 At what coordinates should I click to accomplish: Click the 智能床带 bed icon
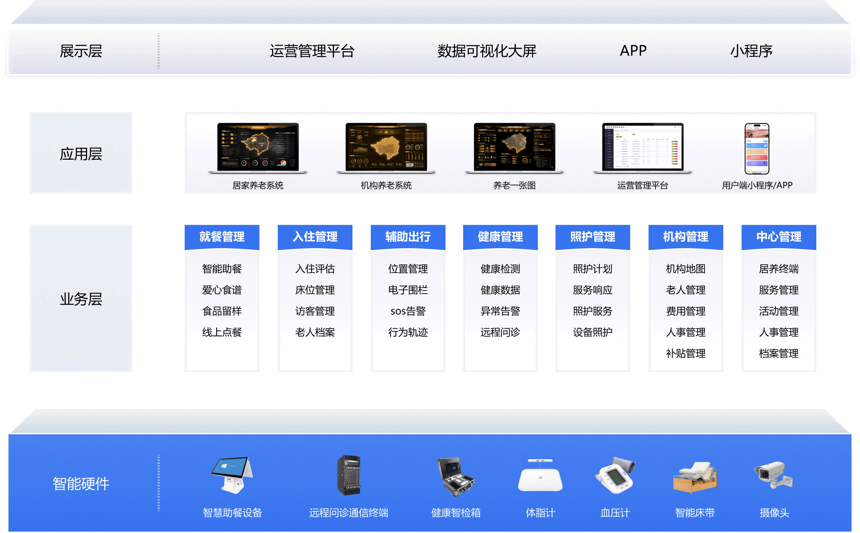click(694, 478)
